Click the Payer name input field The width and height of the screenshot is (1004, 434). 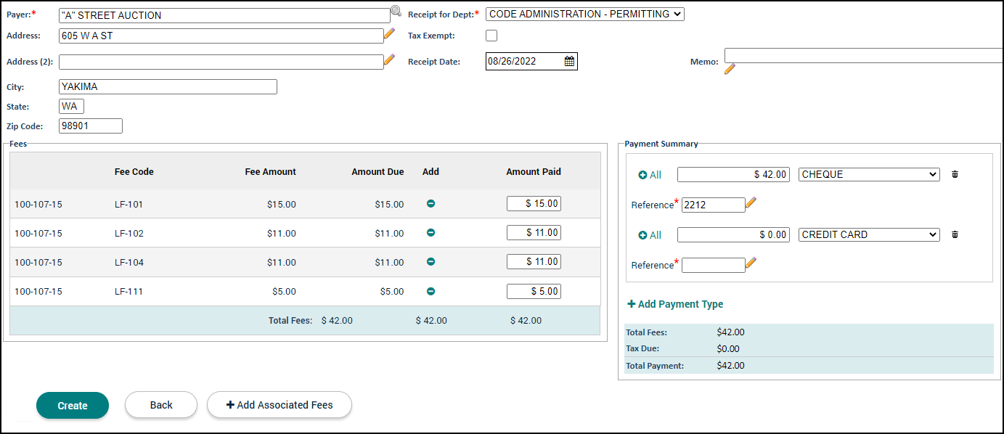pos(224,15)
